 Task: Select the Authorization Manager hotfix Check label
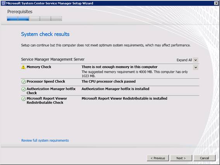(x=51, y=91)
